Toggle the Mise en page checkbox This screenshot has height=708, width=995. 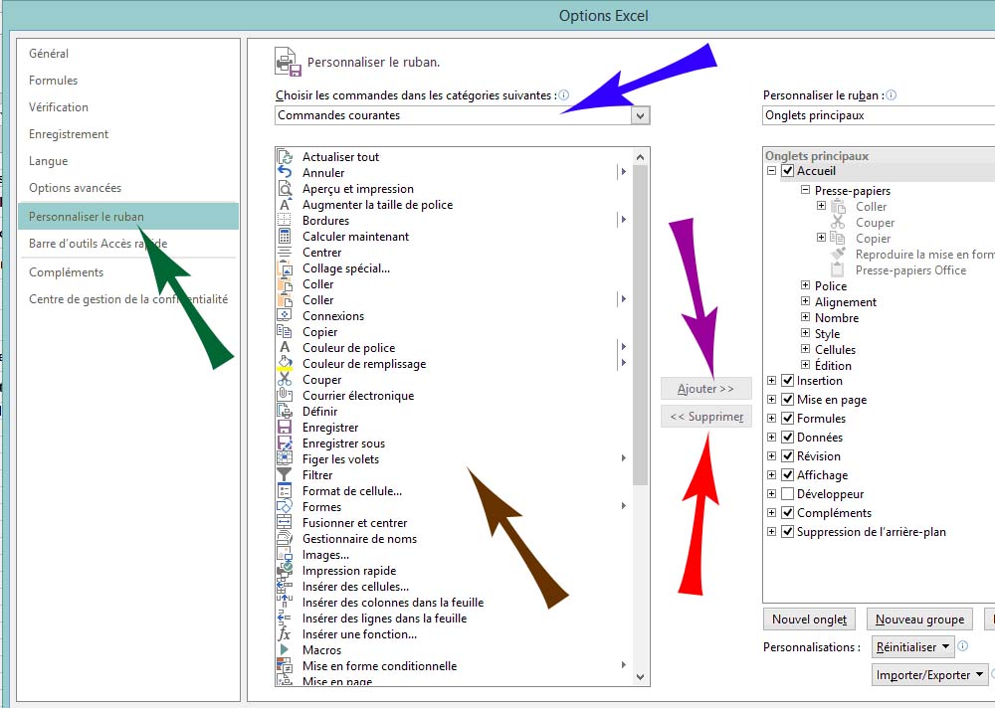(x=787, y=400)
